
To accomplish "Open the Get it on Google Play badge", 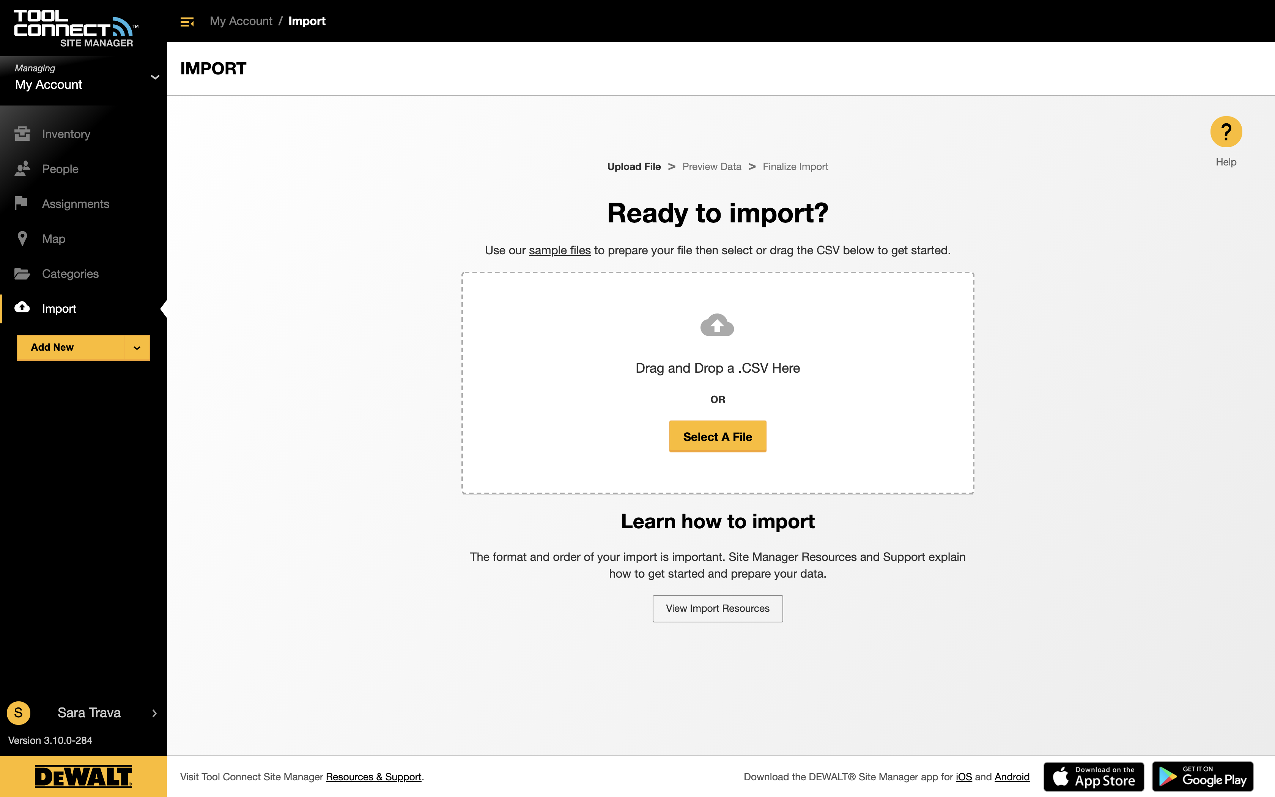I will pyautogui.click(x=1202, y=777).
